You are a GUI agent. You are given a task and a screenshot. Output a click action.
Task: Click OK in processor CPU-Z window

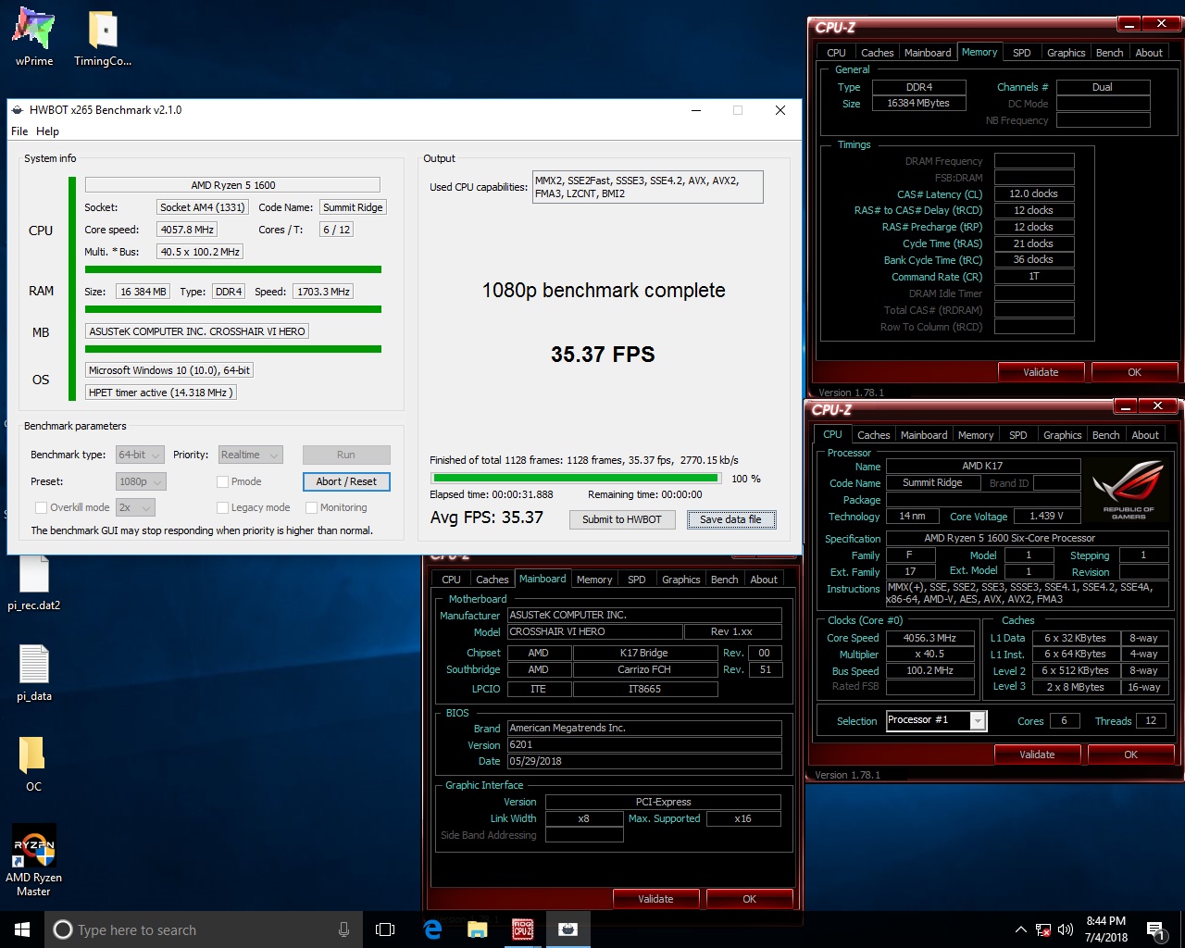coord(1130,755)
